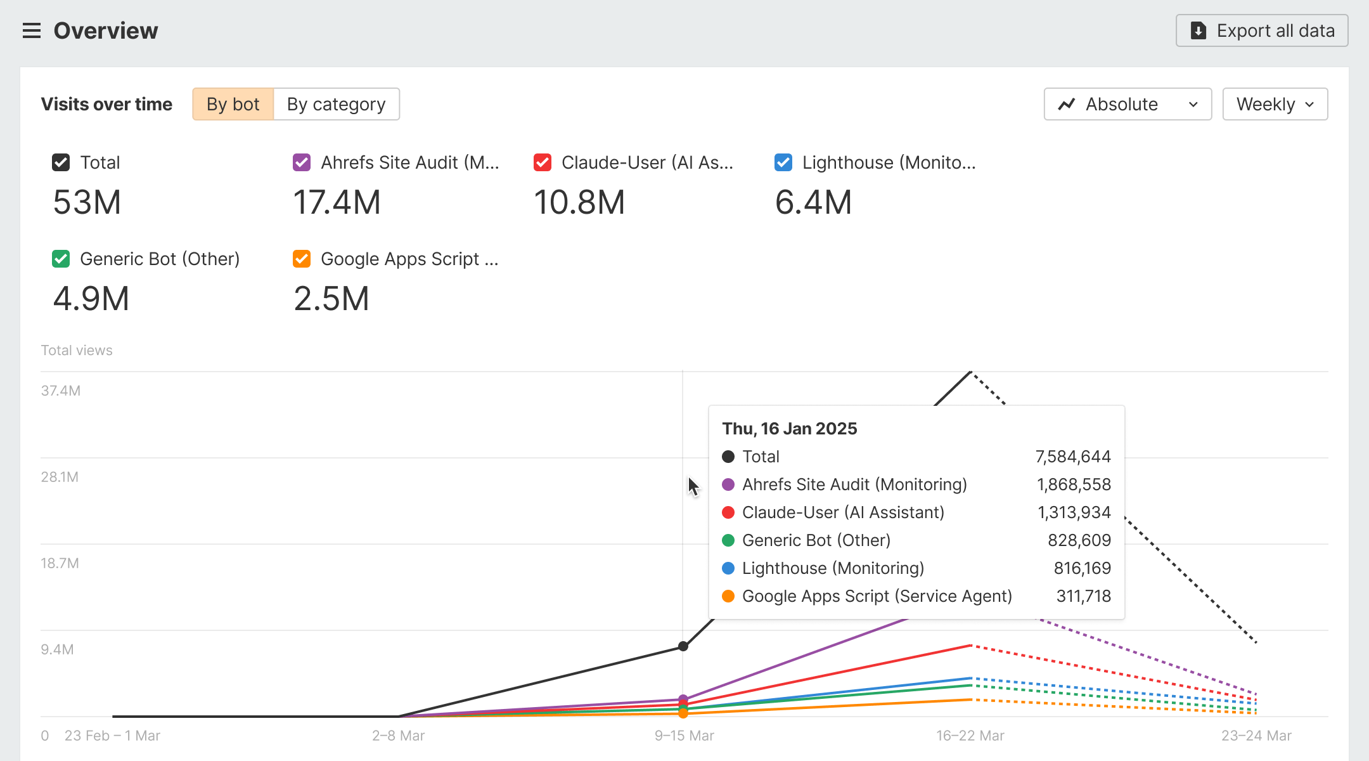Expand the Absolute dropdown chevron
Image resolution: width=1369 pixels, height=761 pixels.
1193,104
